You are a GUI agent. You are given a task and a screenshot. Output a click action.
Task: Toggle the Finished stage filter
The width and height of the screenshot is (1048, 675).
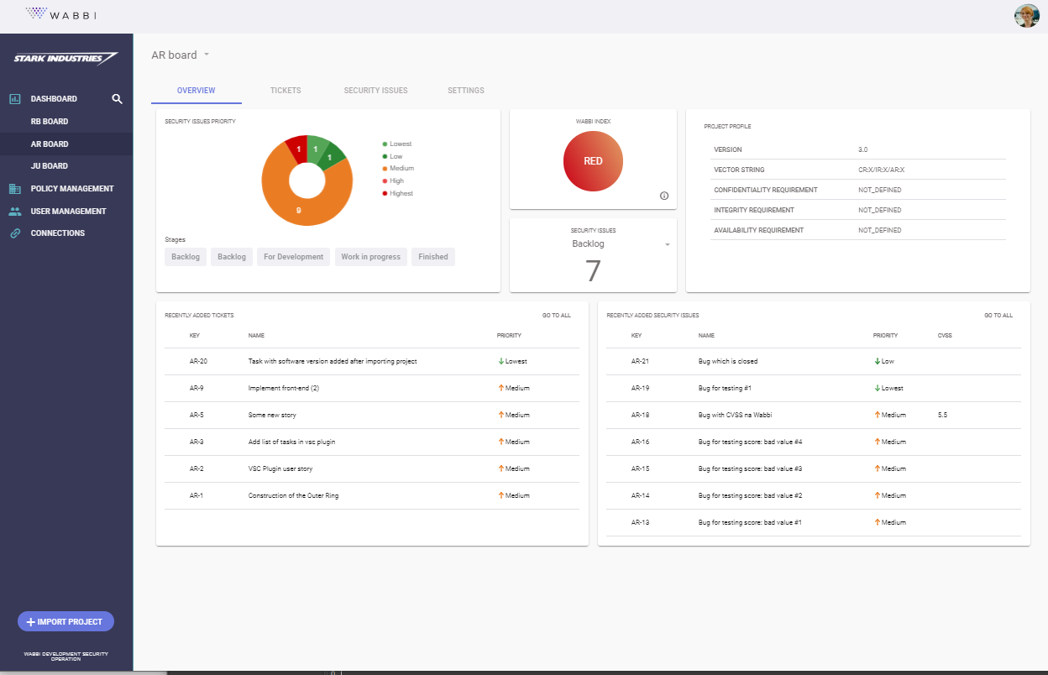[432, 256]
